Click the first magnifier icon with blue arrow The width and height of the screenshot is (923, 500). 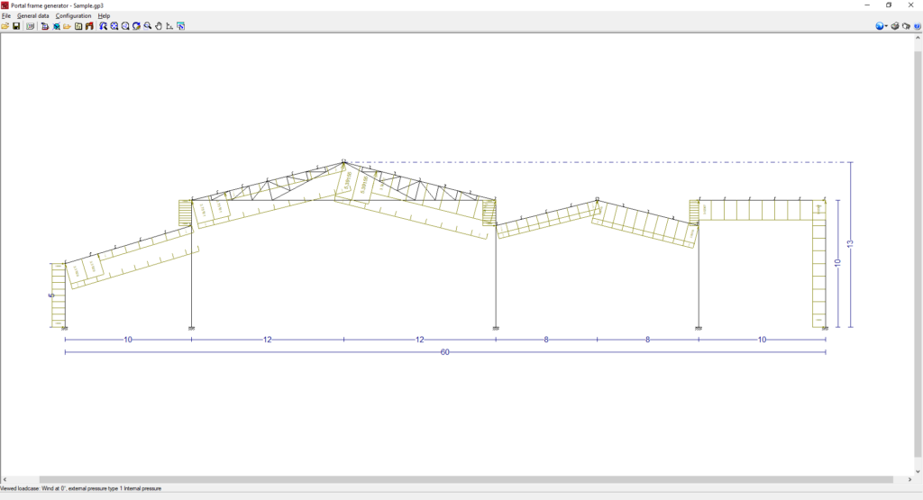[103, 26]
